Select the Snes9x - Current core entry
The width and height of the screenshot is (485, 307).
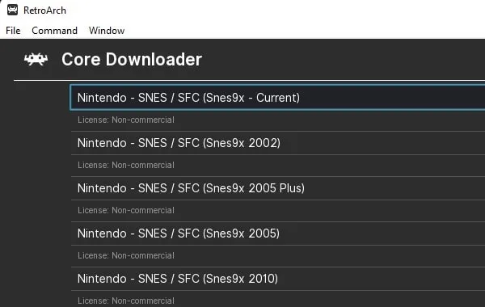pyautogui.click(x=278, y=98)
